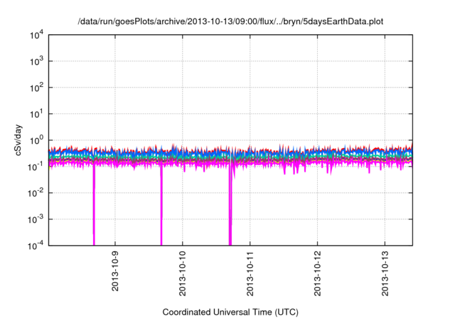Screen dimensions: 455x319
Task: Click the 10^0 y-axis tick label
Action: click(37, 140)
